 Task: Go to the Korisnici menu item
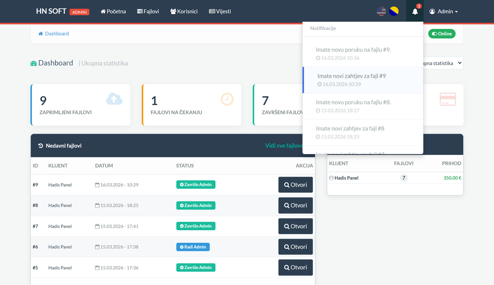point(184,11)
